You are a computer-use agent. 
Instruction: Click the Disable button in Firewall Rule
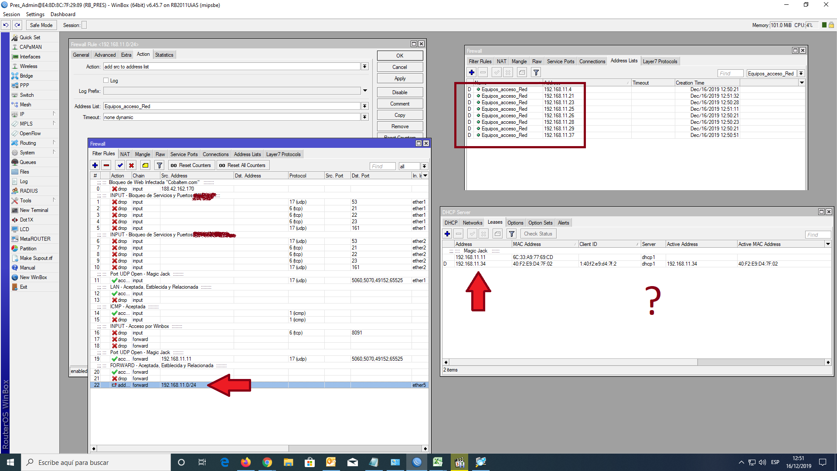tap(400, 92)
